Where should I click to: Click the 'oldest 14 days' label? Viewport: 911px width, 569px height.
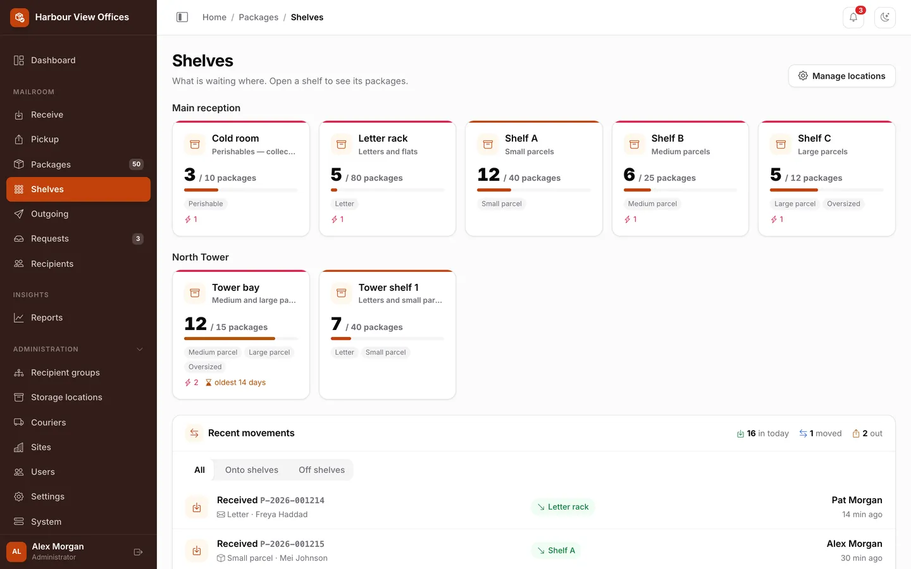pos(235,382)
